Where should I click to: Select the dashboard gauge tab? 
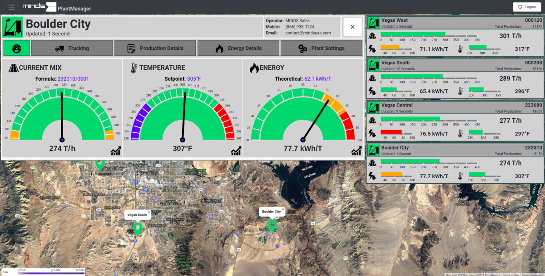click(x=16, y=48)
